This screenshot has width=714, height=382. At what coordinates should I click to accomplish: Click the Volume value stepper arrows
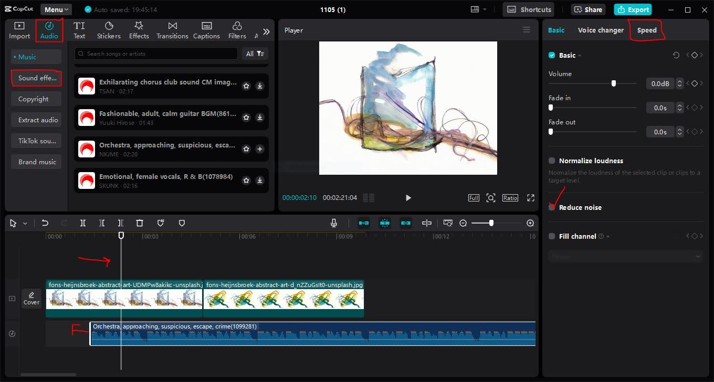click(x=680, y=83)
